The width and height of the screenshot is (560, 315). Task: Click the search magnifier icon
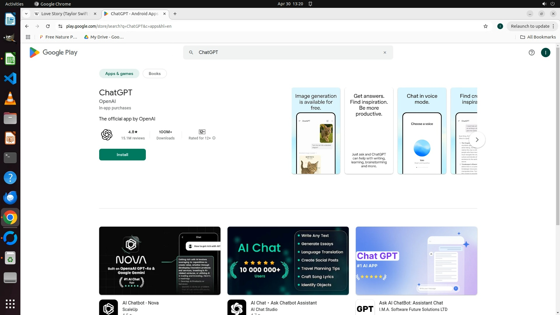[191, 52]
